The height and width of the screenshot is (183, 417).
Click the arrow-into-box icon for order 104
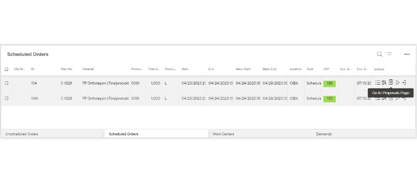pos(404,83)
